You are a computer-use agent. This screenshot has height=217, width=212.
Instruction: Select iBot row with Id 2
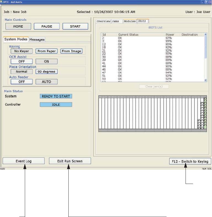click(153, 38)
